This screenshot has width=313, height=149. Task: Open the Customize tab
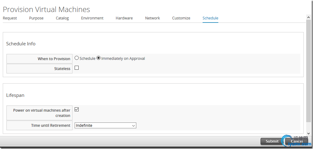tap(181, 18)
